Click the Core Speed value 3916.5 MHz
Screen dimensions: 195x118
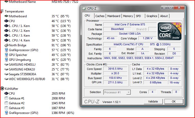point(115,69)
